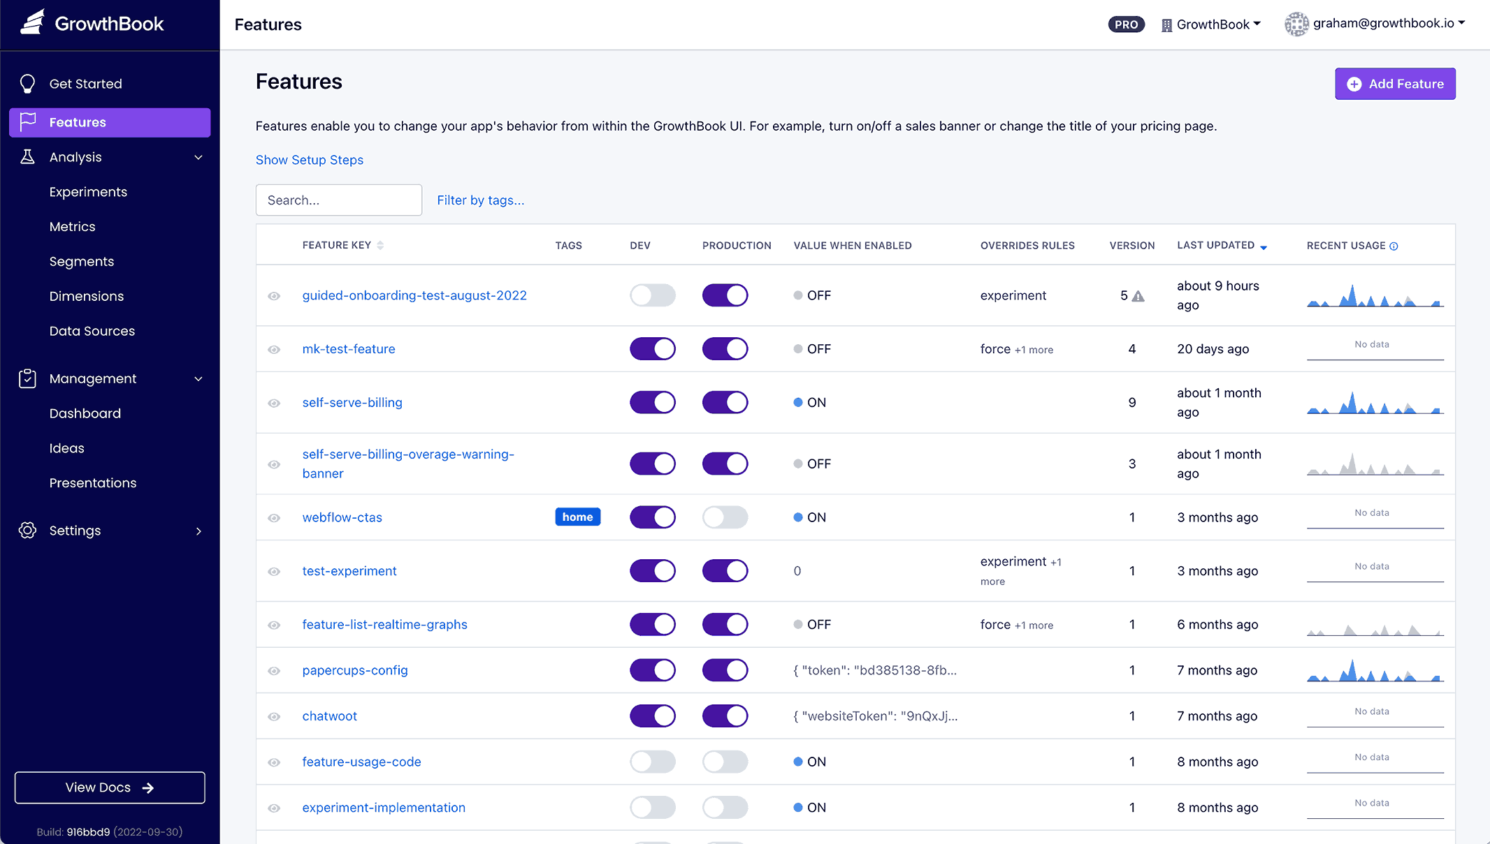Screen dimensions: 1490x844
Task: Open the GrowthBook organization dropdown
Action: 1212,24
